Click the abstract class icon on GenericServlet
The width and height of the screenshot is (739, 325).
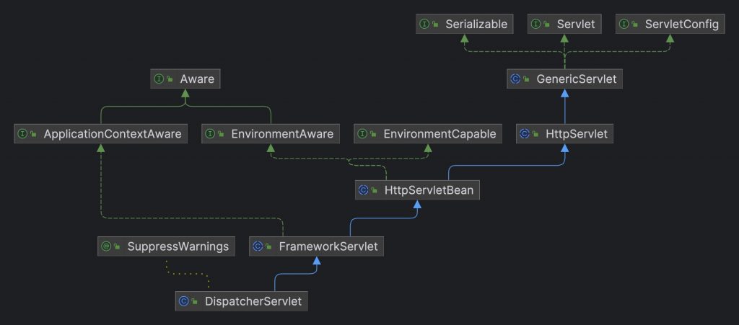point(515,79)
